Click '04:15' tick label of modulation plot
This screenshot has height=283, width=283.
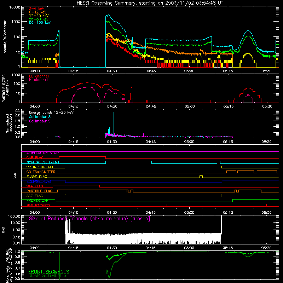[73, 142]
